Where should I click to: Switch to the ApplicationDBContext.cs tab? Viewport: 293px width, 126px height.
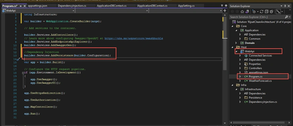pyautogui.click(x=112, y=6)
